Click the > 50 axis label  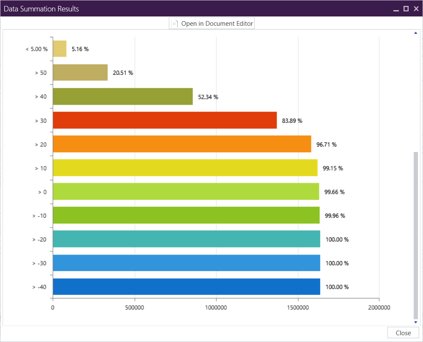[41, 73]
